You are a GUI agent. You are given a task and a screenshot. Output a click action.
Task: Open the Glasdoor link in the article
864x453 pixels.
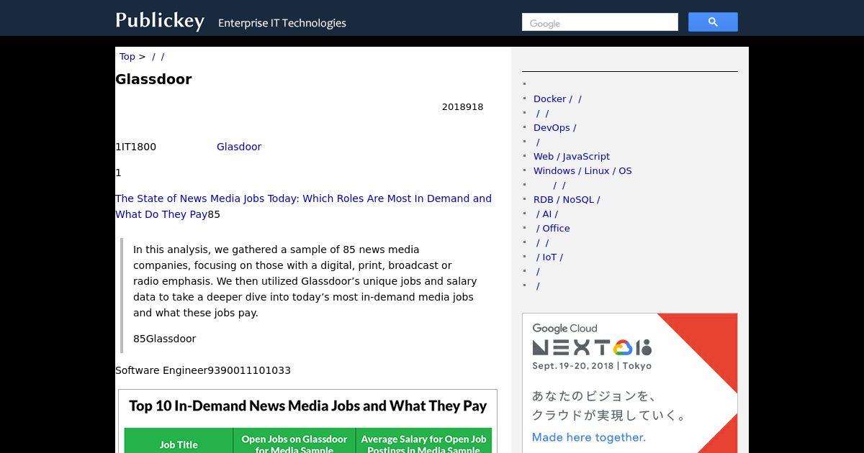[x=239, y=147]
